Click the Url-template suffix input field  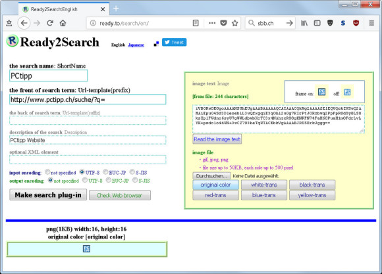click(88, 120)
